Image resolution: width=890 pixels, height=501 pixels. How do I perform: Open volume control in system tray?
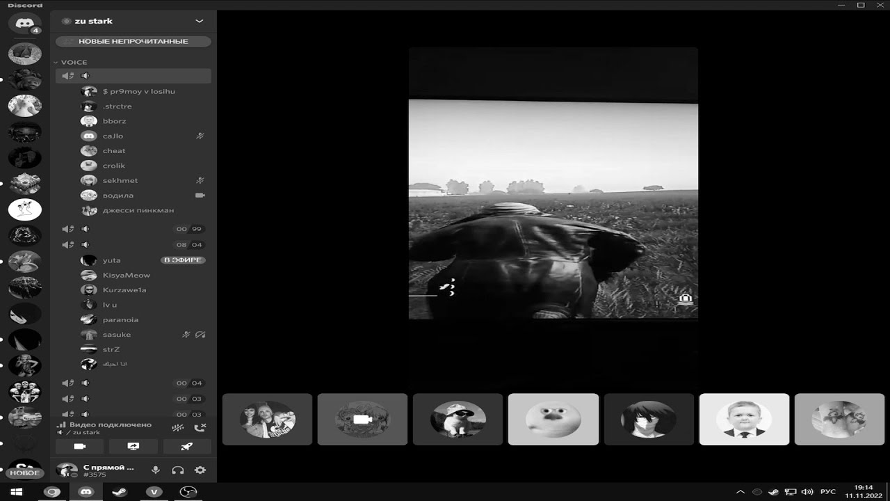(x=807, y=492)
